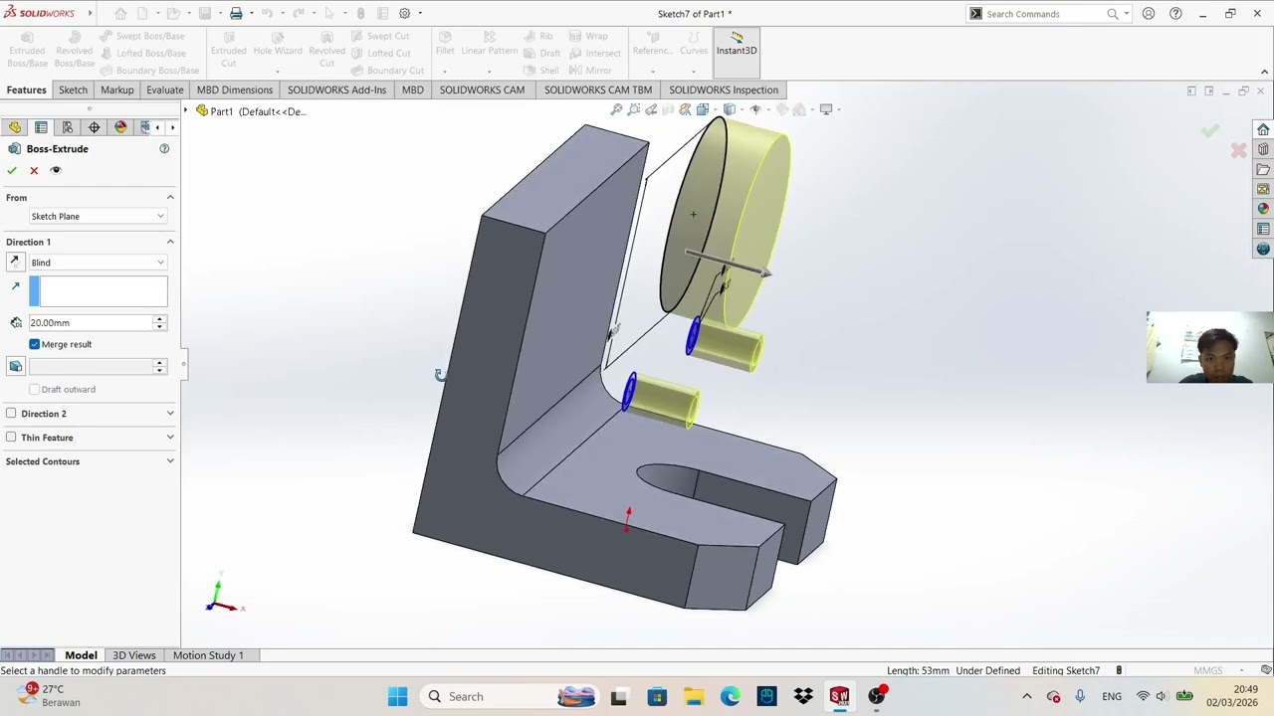Expand the Selected Contours section

click(170, 461)
